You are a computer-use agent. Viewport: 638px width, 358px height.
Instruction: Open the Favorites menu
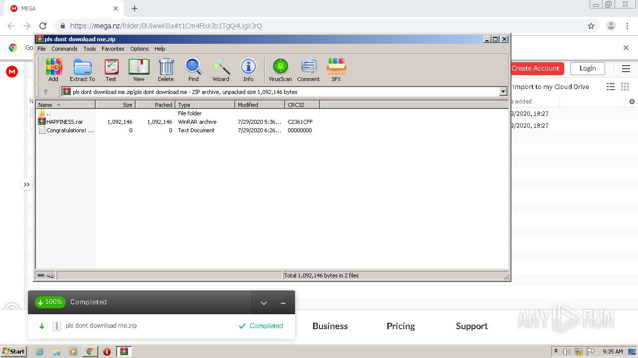coord(113,49)
